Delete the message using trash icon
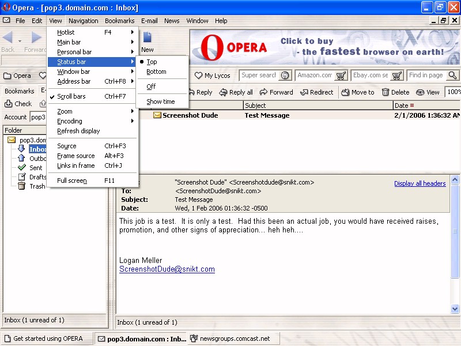The width and height of the screenshot is (461, 346). [x=386, y=92]
